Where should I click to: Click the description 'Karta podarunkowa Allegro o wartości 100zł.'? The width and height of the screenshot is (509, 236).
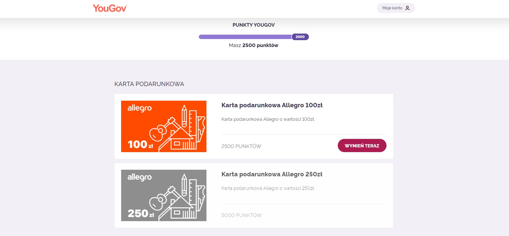268,119
